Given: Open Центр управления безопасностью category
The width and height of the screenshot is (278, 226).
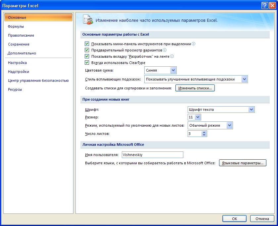Looking at the screenshot, I should (38, 81).
